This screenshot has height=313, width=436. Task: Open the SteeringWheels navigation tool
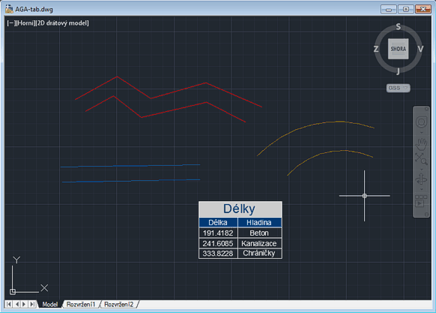(x=421, y=122)
